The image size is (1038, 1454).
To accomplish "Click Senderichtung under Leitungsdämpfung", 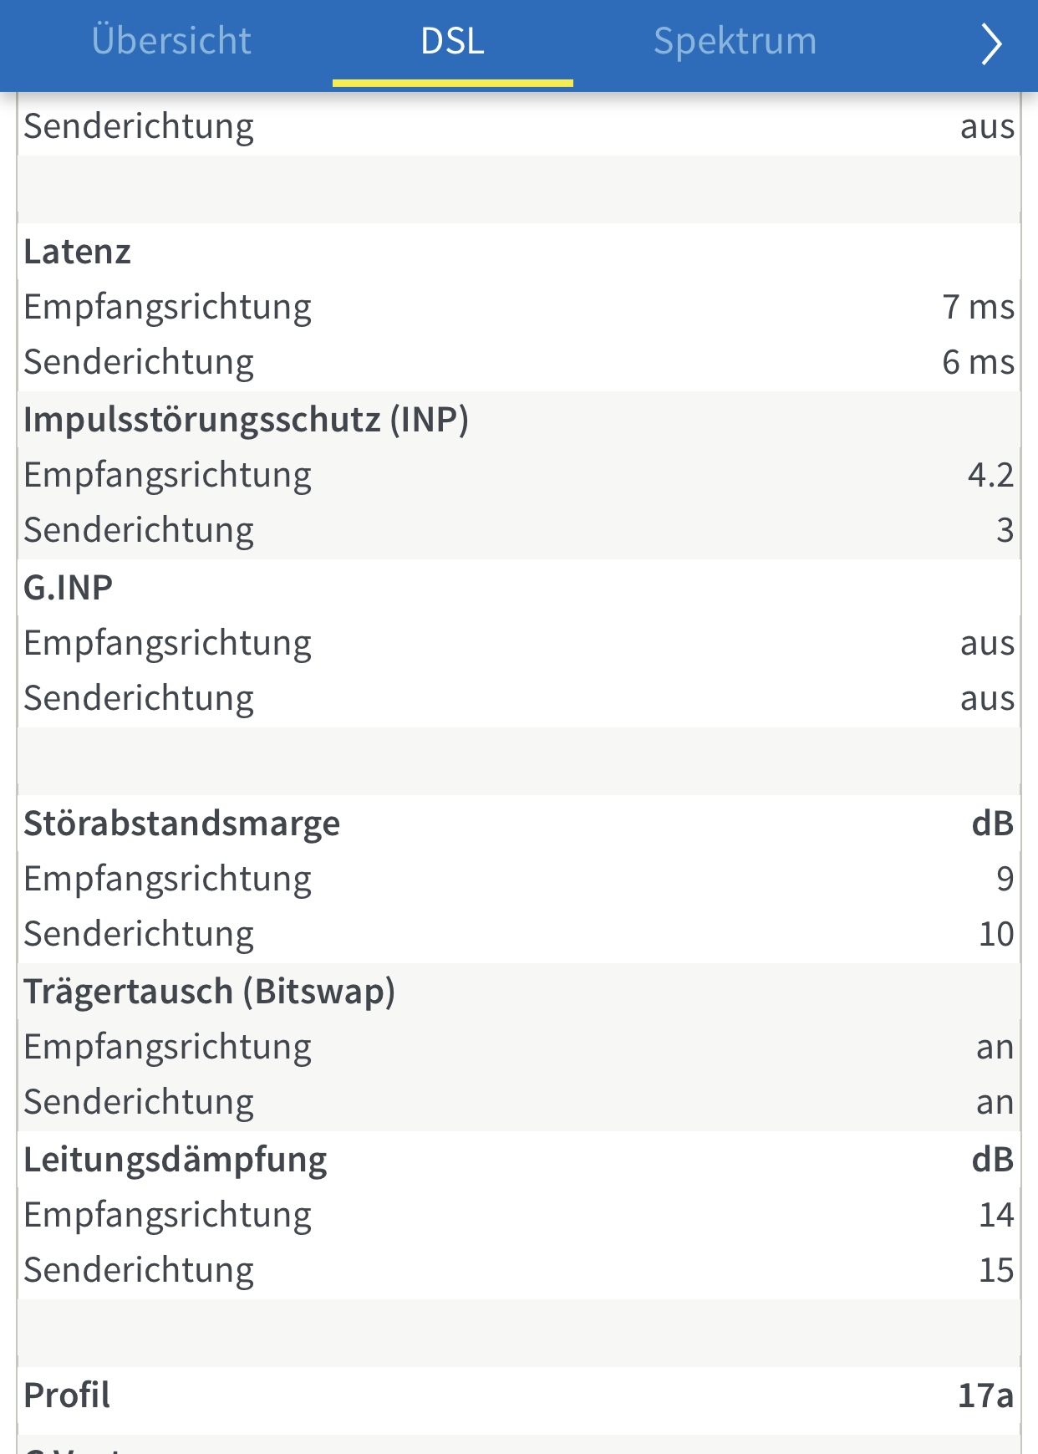I will pyautogui.click(x=139, y=1270).
